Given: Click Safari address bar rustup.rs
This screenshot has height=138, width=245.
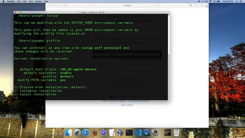Looking at the screenshot, I should pyautogui.click(x=127, y=5).
